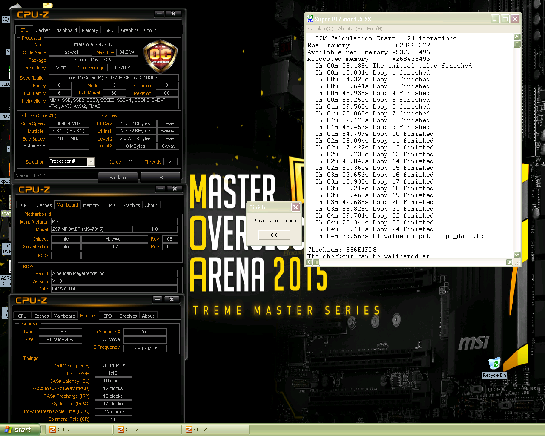Click DRAM Frequency value '1333.1 MHz'
The image size is (545, 436).
pos(113,365)
